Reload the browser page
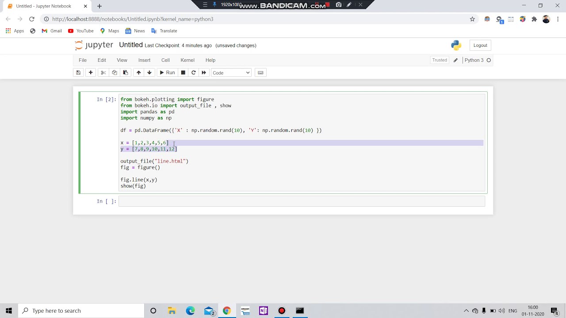Viewport: 566px width, 318px height. coord(32,19)
